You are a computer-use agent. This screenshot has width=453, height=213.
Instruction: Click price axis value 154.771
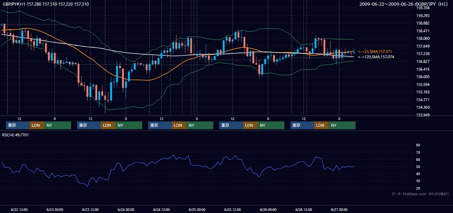(x=423, y=100)
